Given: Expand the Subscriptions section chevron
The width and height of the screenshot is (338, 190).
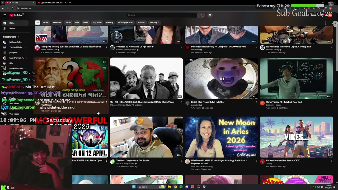Looking at the screenshot, I should pyautogui.click(x=18, y=37).
